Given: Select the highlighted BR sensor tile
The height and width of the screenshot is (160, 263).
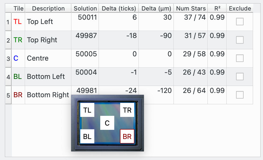Looking at the screenshot, I should click(127, 136).
